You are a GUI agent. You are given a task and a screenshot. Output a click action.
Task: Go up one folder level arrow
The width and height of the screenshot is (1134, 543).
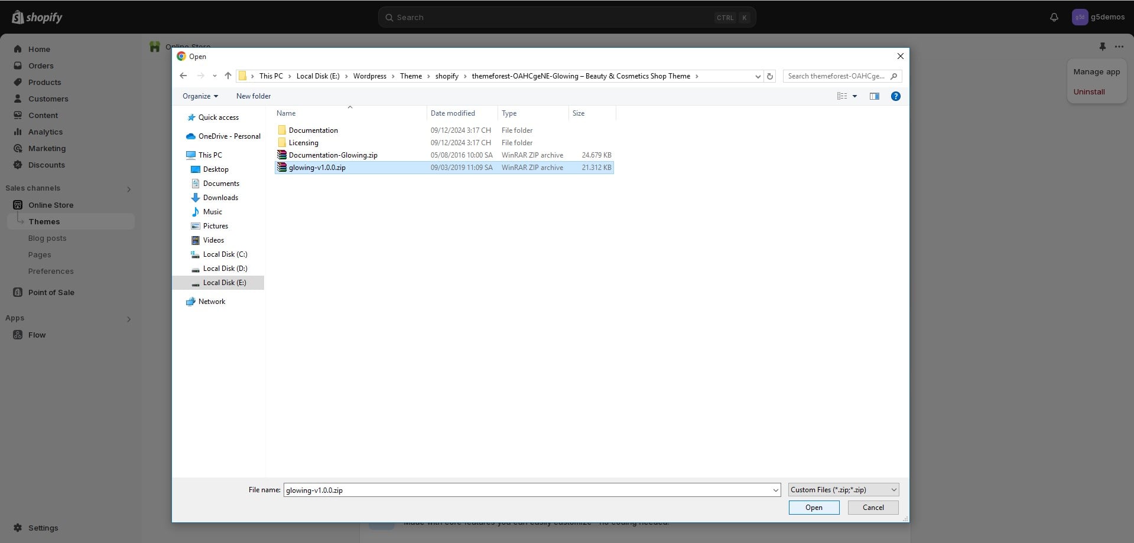click(x=228, y=76)
